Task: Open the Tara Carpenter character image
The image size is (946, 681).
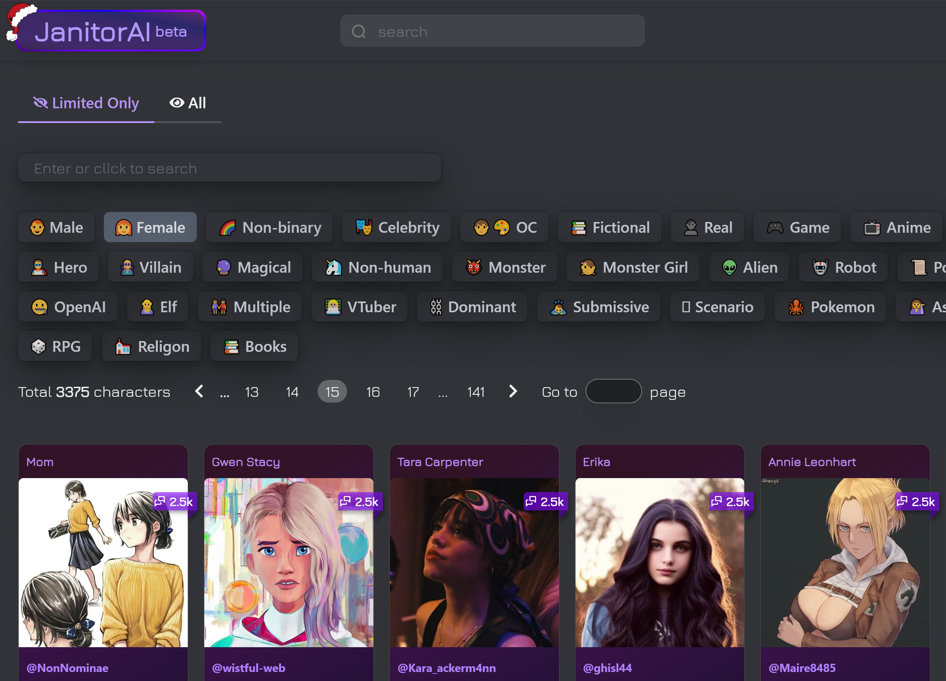Action: pos(474,563)
